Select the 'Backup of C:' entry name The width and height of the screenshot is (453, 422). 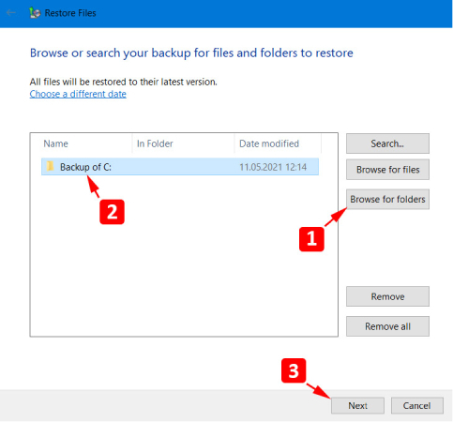85,167
